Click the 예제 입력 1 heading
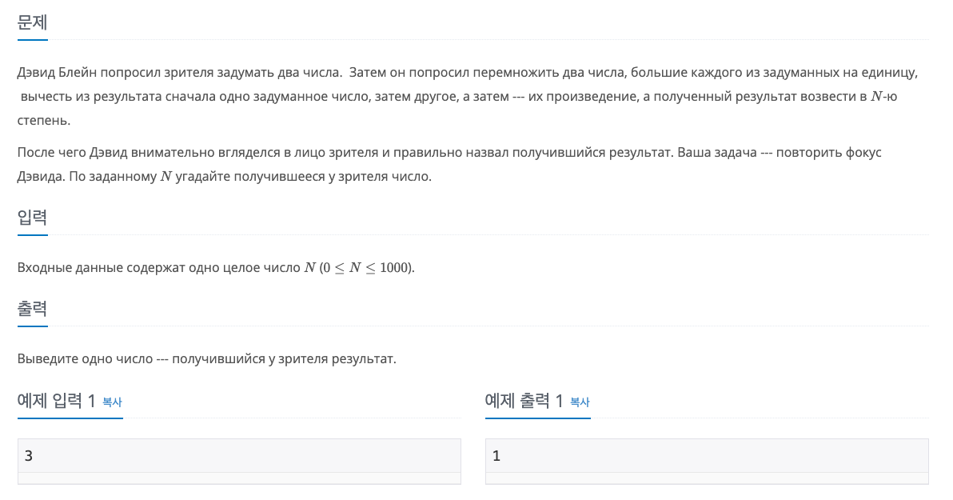The height and width of the screenshot is (500, 953). point(57,401)
